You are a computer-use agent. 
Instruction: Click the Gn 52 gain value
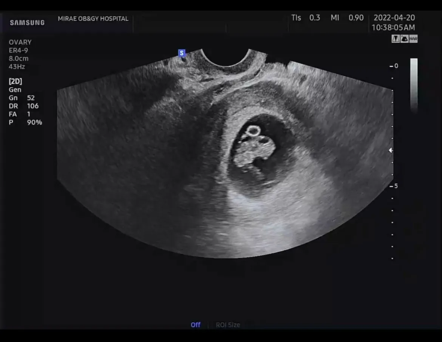[22, 98]
